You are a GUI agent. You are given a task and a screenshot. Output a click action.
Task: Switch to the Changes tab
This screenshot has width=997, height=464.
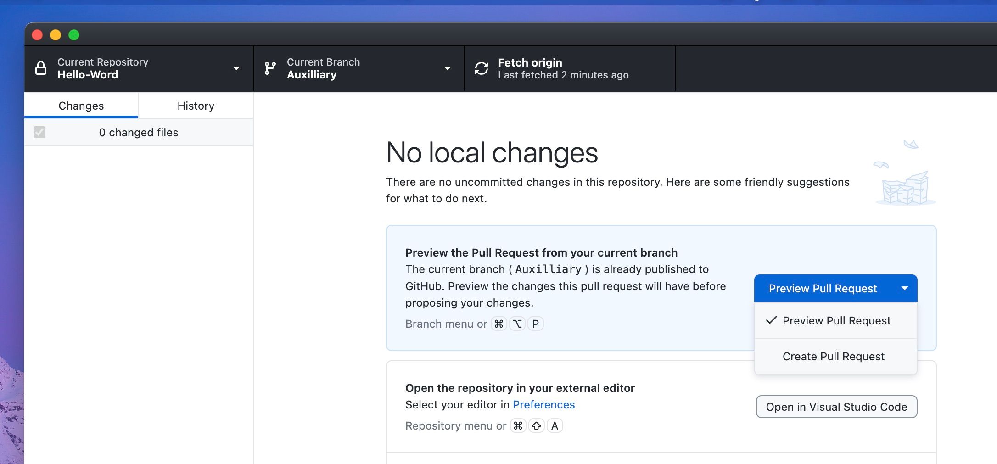pos(81,106)
